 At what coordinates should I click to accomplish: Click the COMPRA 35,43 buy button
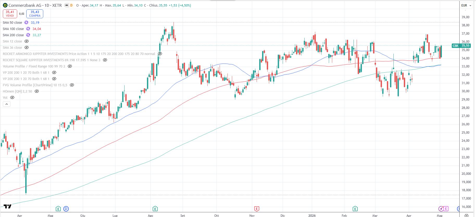coord(35,14)
